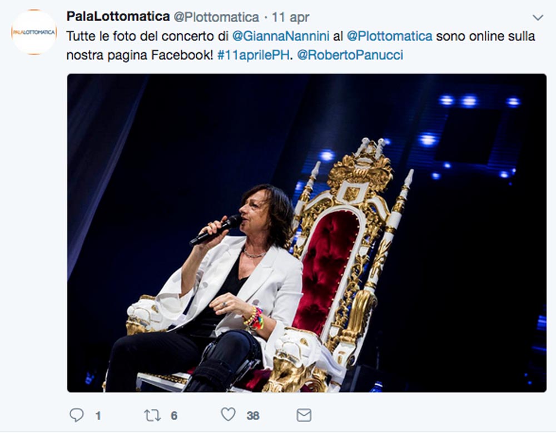Click the reply speech bubble icon
556x433 pixels.
[x=76, y=415]
